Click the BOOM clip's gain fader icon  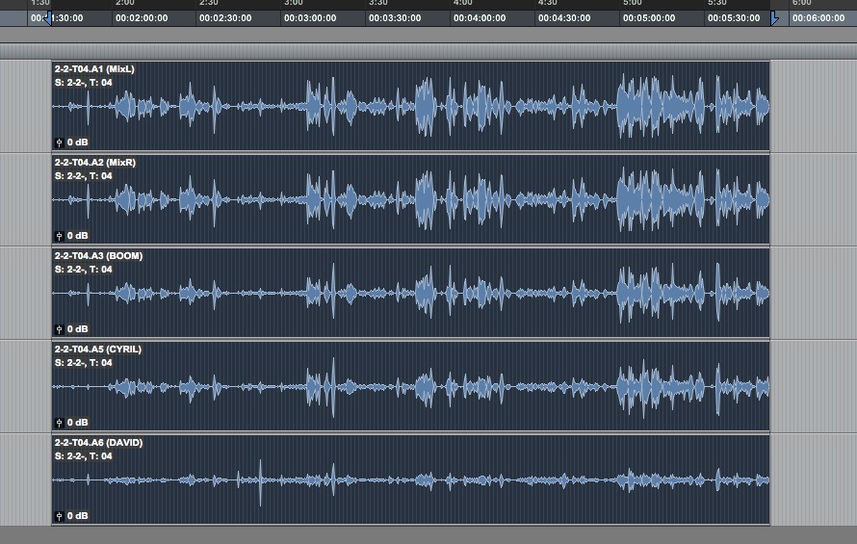tap(60, 329)
